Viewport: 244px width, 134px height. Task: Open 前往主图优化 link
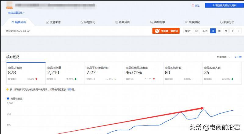[16, 13]
